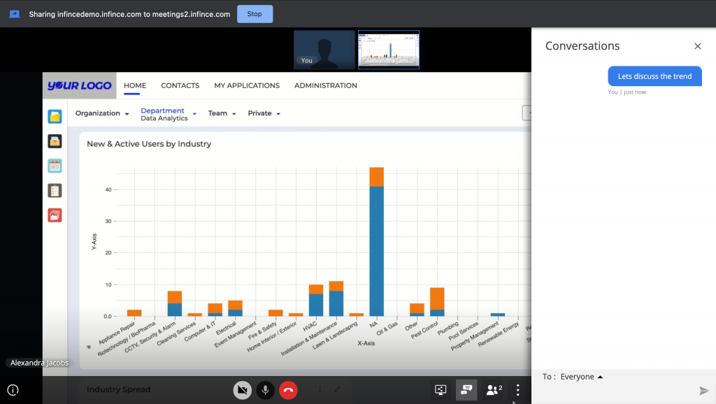This screenshot has height=404, width=716.
Task: Click the 'New & Active Users by Industry' title
Action: [x=149, y=144]
